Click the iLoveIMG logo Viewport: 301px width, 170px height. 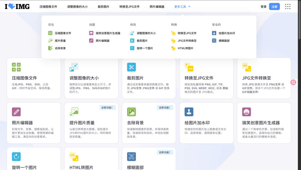[x=17, y=6]
